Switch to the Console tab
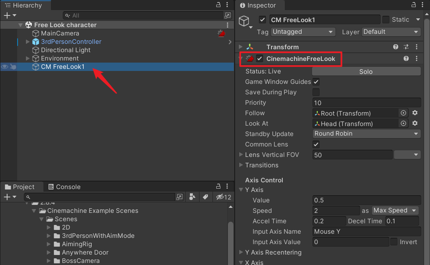Image resolution: width=430 pixels, height=265 pixels. (x=64, y=187)
